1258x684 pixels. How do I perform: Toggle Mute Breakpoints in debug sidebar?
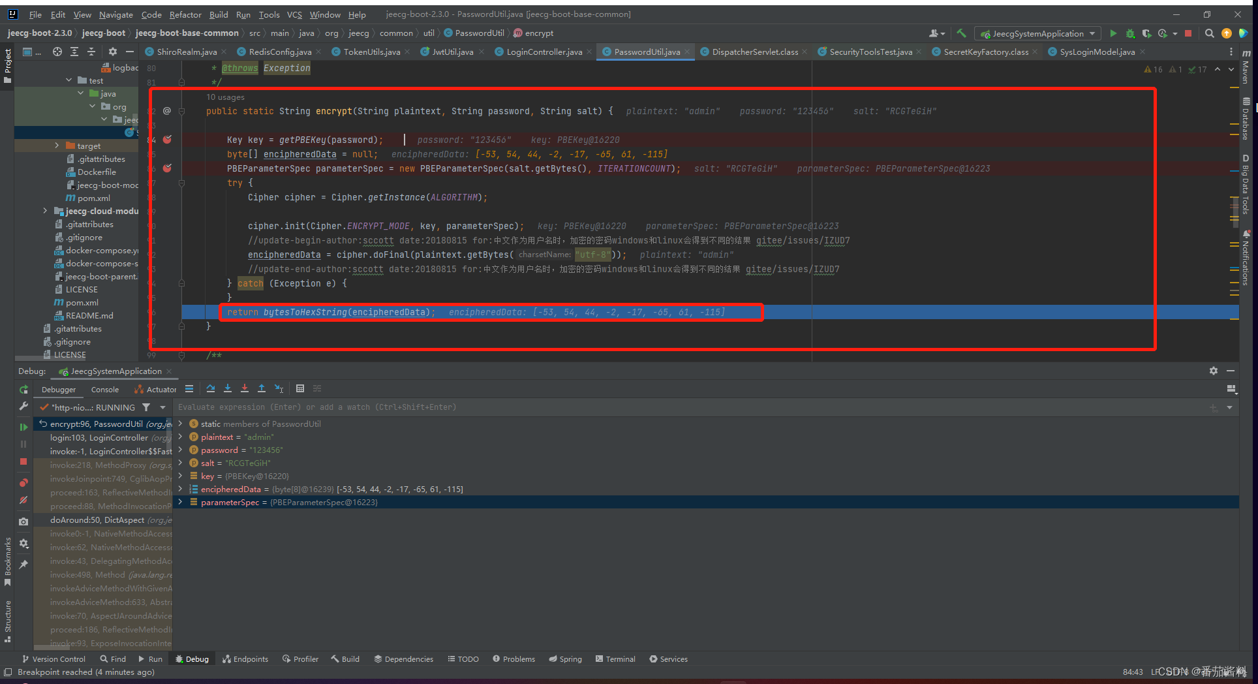click(23, 501)
